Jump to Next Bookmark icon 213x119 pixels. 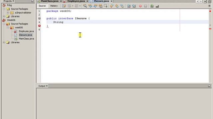(117, 6)
